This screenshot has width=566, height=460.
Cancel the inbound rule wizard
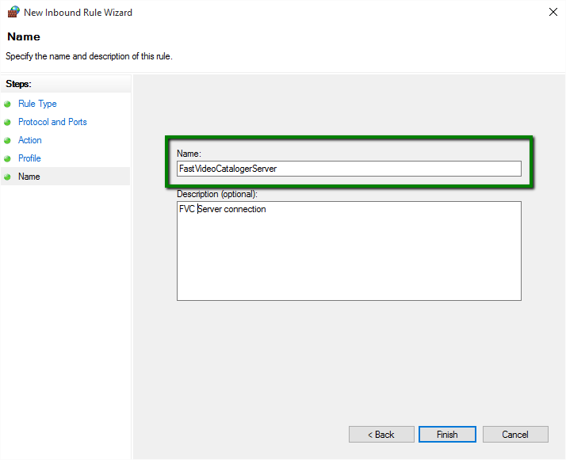point(514,435)
